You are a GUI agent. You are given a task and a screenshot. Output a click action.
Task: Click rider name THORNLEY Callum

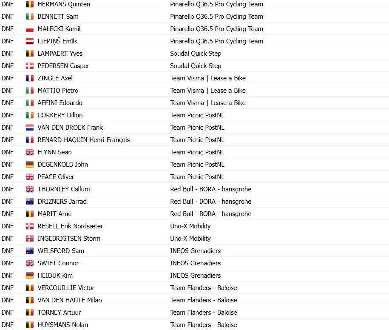click(x=63, y=189)
